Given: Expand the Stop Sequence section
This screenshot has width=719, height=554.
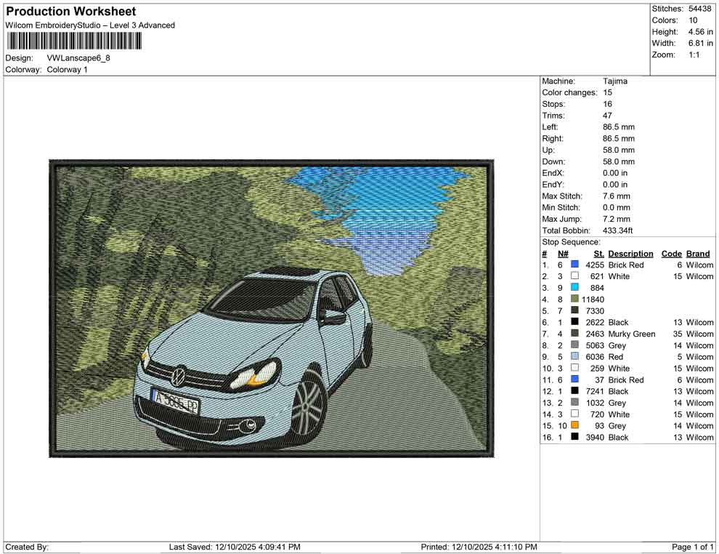Looking at the screenshot, I should click(x=572, y=241).
